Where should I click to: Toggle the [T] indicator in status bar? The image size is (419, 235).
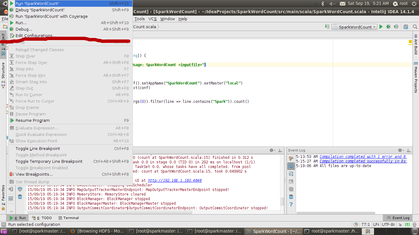click(407, 225)
